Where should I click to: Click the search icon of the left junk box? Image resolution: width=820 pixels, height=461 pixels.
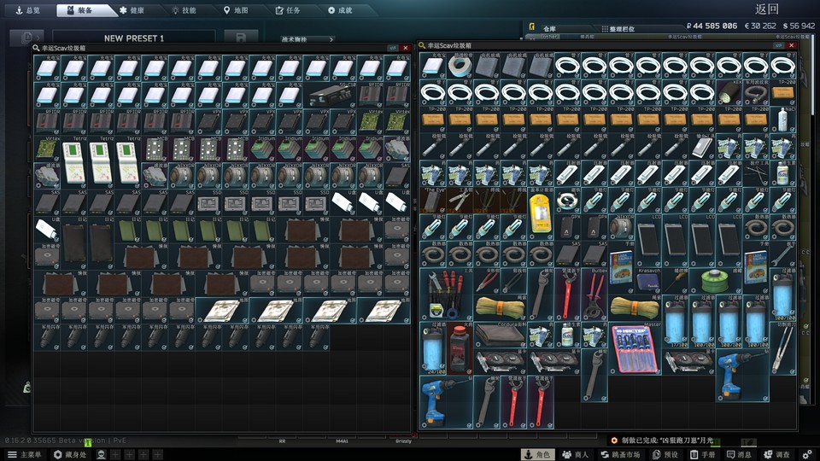point(36,48)
